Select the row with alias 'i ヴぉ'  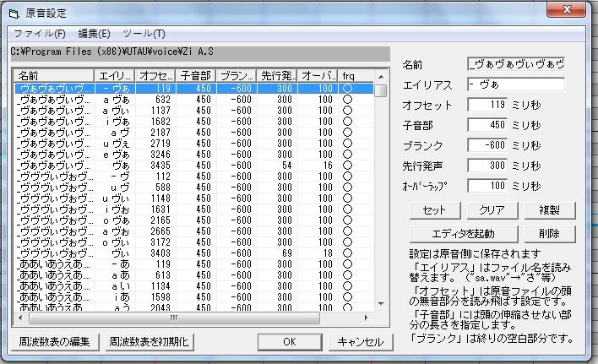click(x=194, y=209)
